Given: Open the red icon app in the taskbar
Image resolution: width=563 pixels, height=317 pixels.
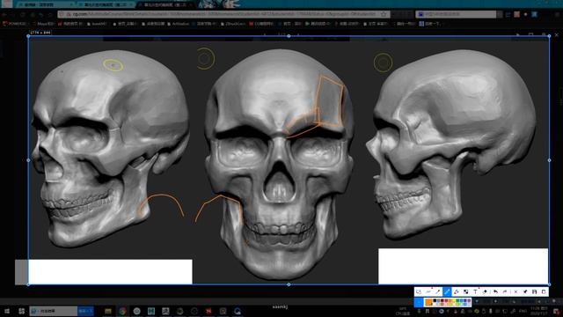Looking at the screenshot, I should point(208,311).
